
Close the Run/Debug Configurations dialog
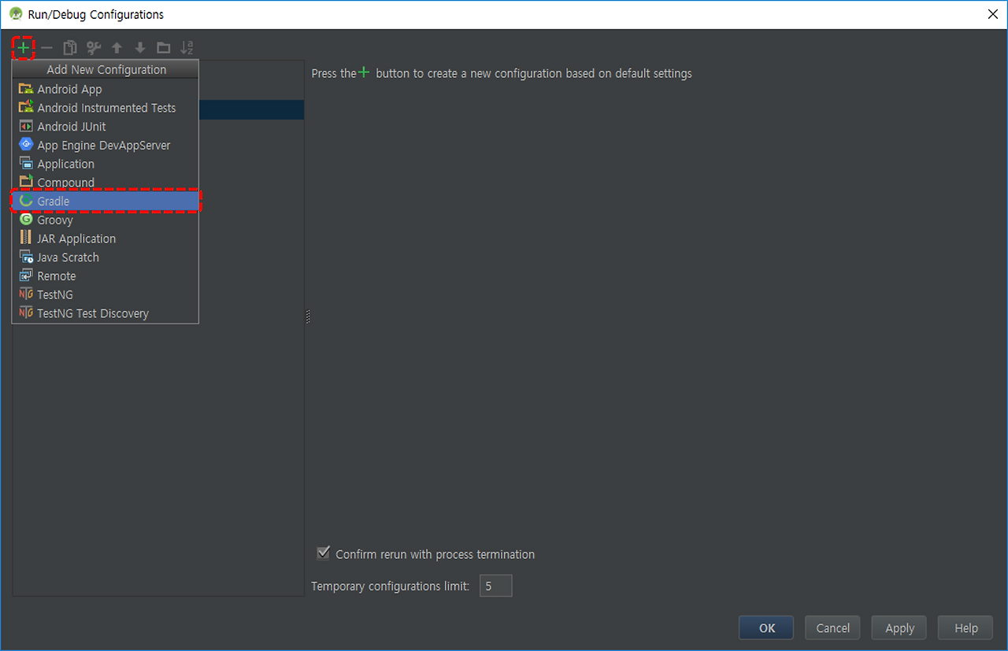[992, 13]
